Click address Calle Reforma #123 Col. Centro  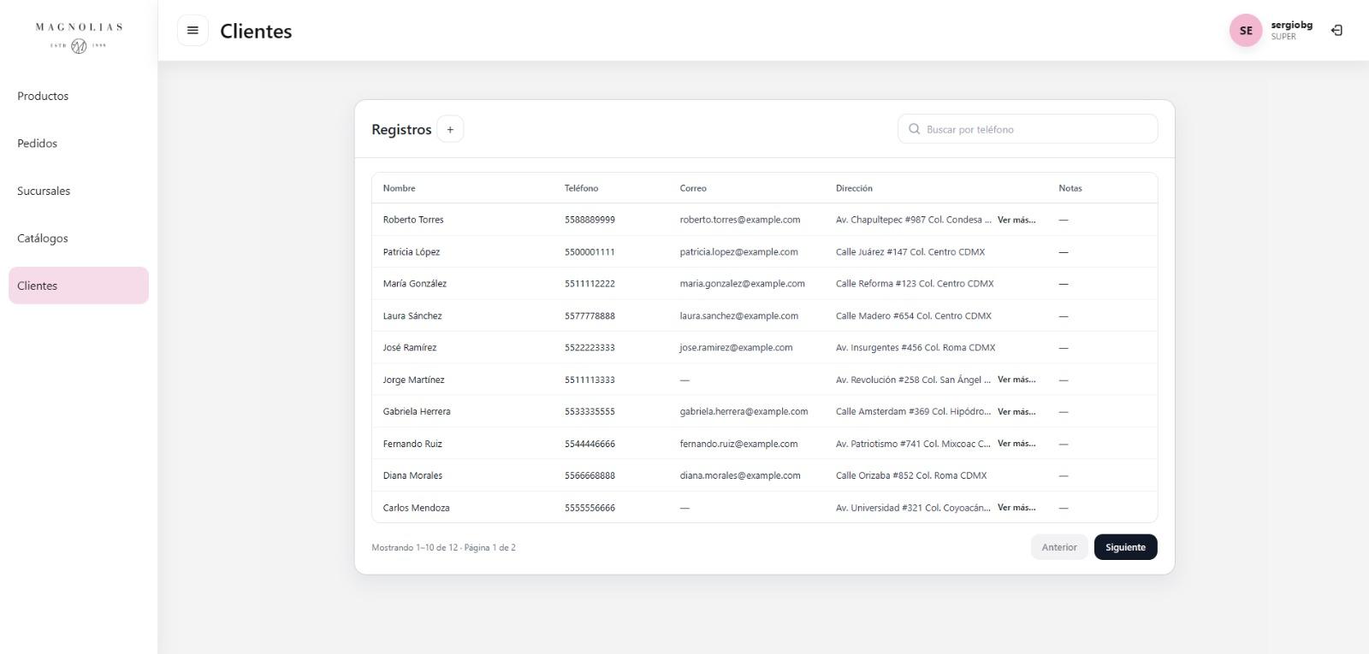(x=915, y=284)
